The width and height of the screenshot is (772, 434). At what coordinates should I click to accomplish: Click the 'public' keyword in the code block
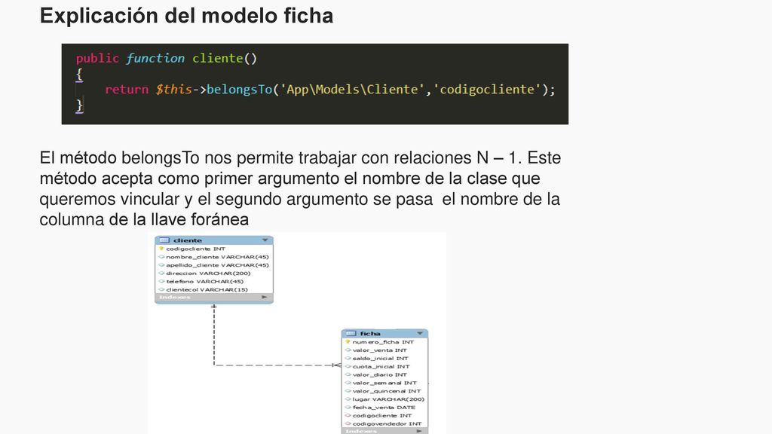97,58
